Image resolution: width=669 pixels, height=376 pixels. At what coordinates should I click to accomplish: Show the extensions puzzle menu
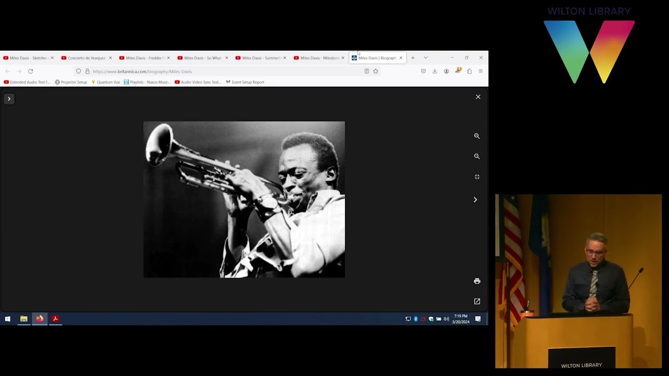tap(469, 71)
